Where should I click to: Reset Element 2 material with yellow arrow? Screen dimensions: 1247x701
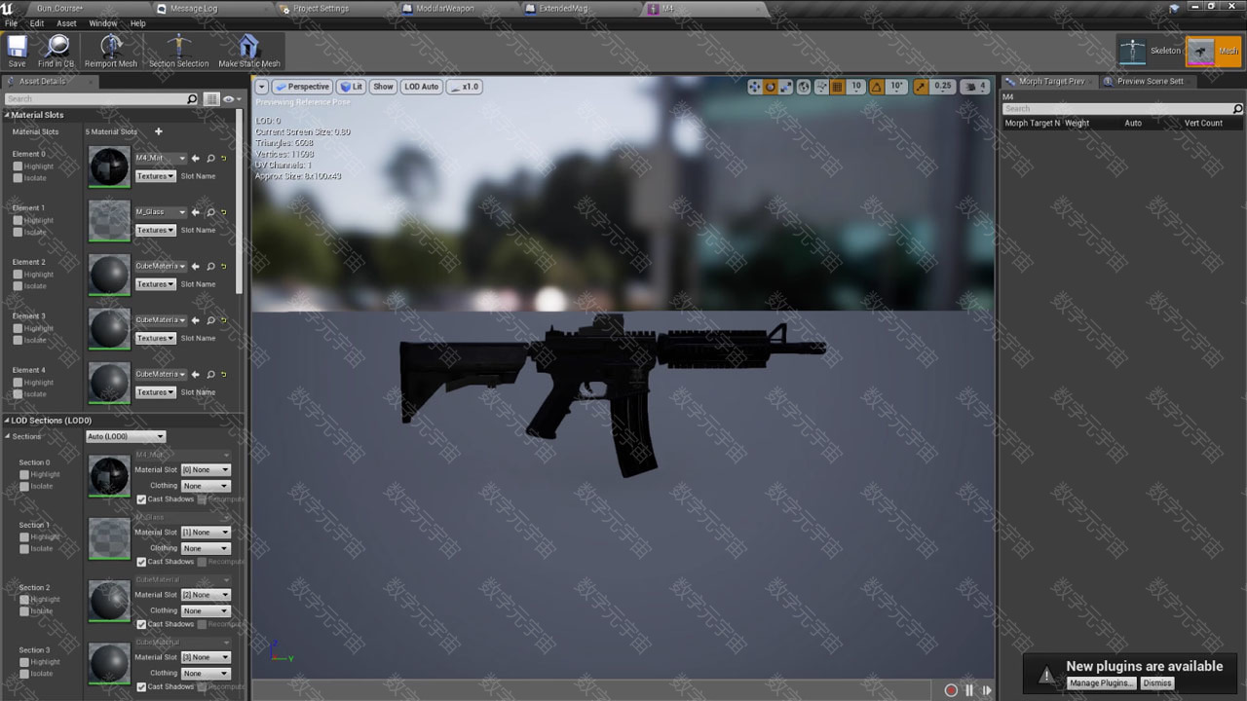point(223,266)
